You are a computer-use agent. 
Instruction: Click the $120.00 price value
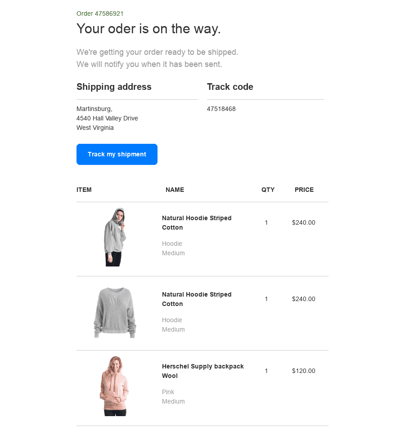303,371
